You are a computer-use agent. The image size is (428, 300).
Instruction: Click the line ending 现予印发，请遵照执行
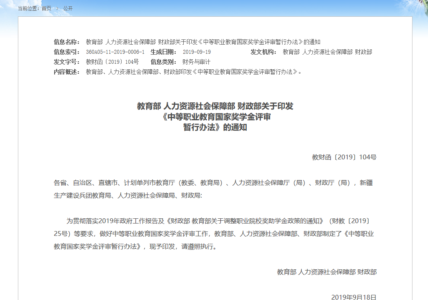pos(135,247)
